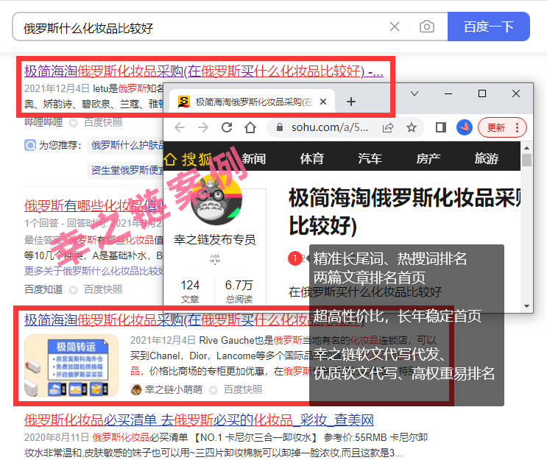Click the sohu window scrollbar thumb

pyautogui.click(x=527, y=160)
